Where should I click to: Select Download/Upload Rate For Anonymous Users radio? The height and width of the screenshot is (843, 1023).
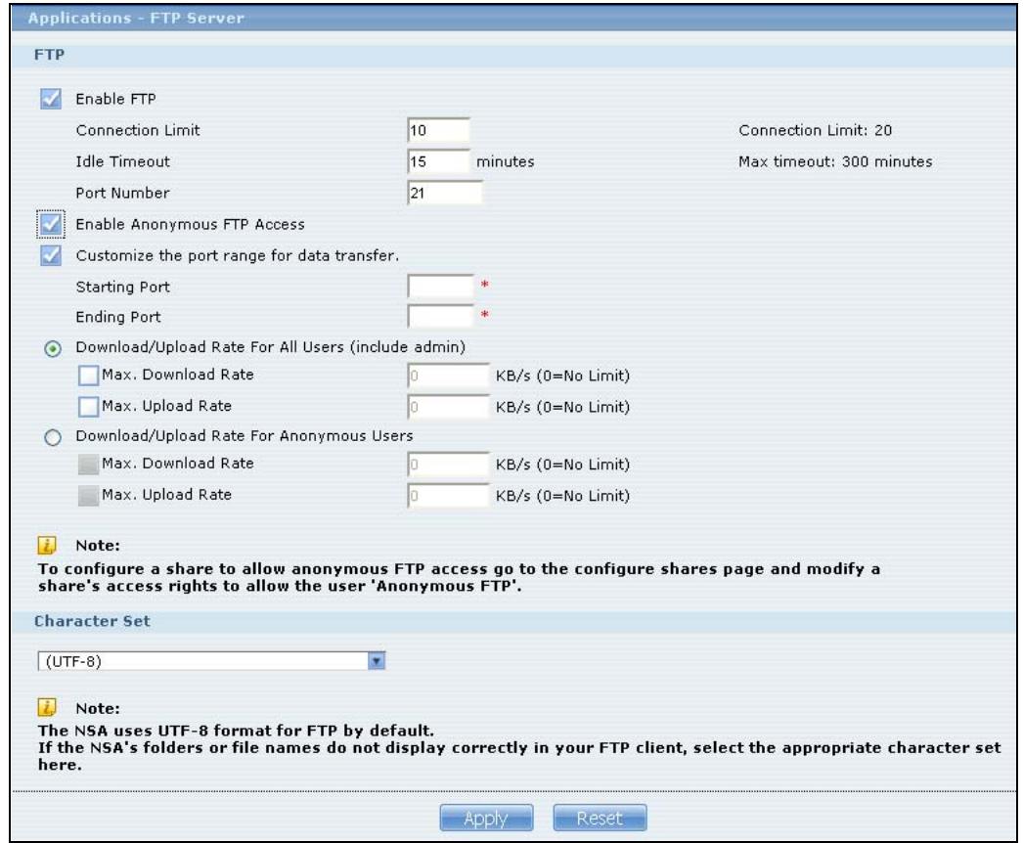pos(53,437)
